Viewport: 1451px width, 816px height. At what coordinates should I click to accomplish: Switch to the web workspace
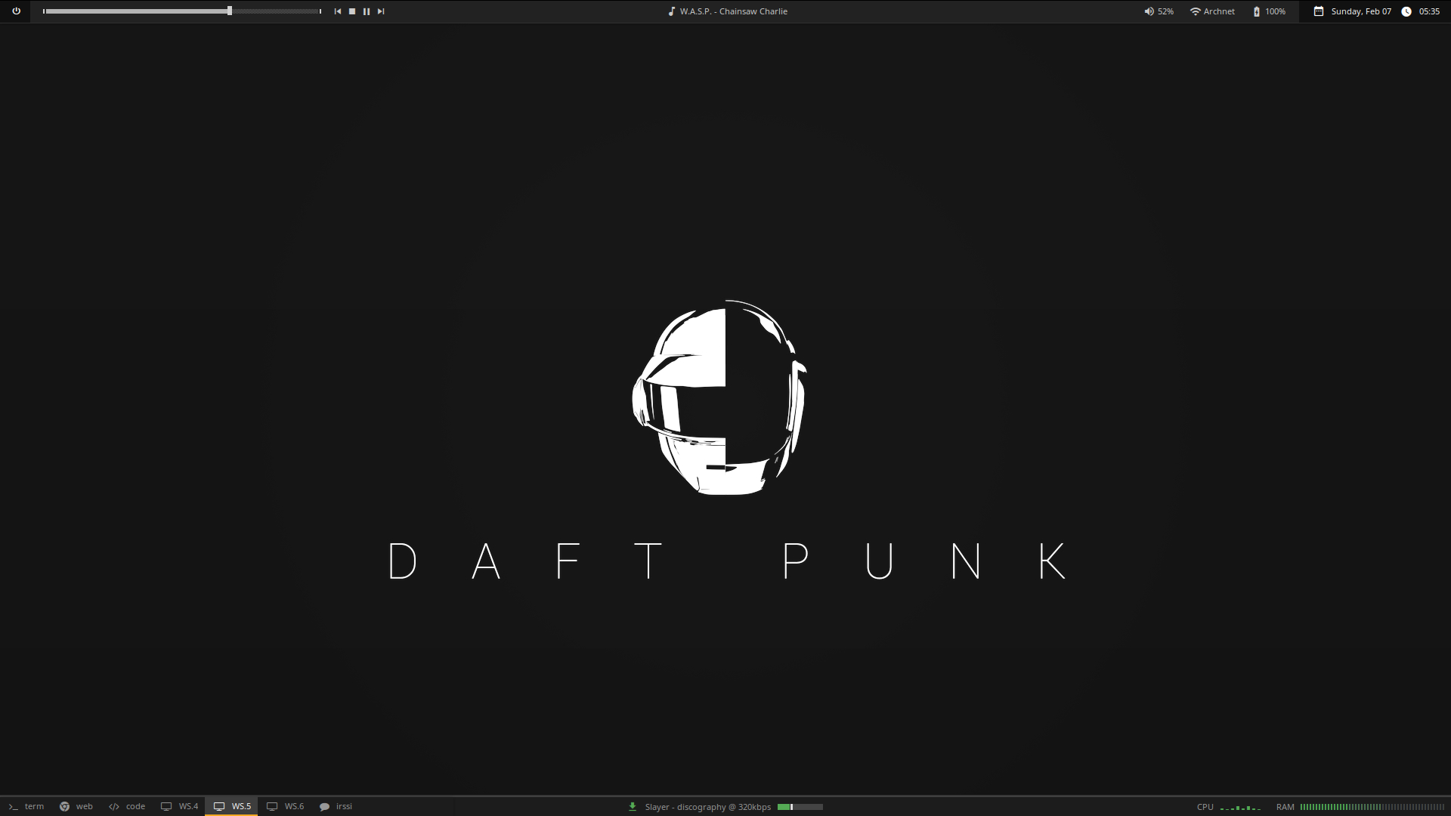coord(76,806)
